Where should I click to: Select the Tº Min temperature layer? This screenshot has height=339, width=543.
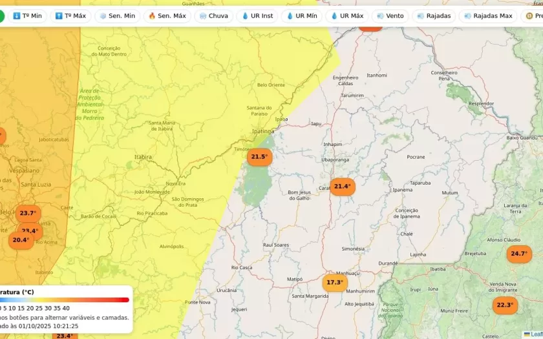tap(27, 15)
